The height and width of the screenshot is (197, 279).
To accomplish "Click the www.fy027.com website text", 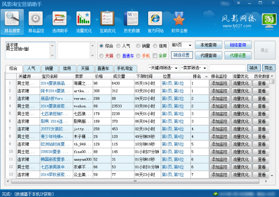I will 237,26.
